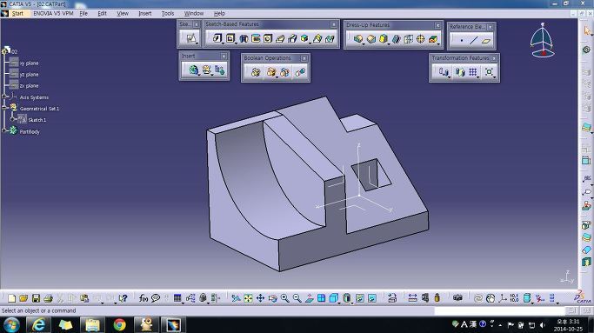The height and width of the screenshot is (333, 594).
Task: Select the Chamfer tool icon
Action: pyautogui.click(x=371, y=38)
